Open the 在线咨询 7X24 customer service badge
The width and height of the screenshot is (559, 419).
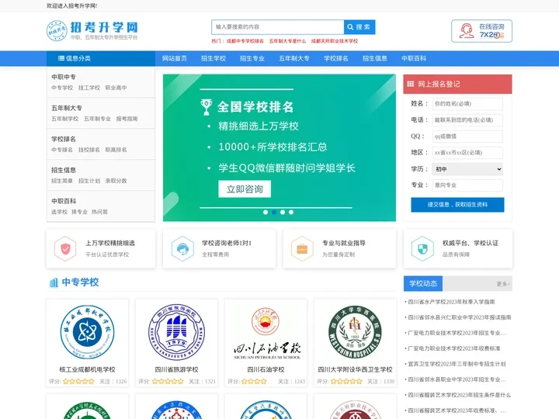(481, 31)
